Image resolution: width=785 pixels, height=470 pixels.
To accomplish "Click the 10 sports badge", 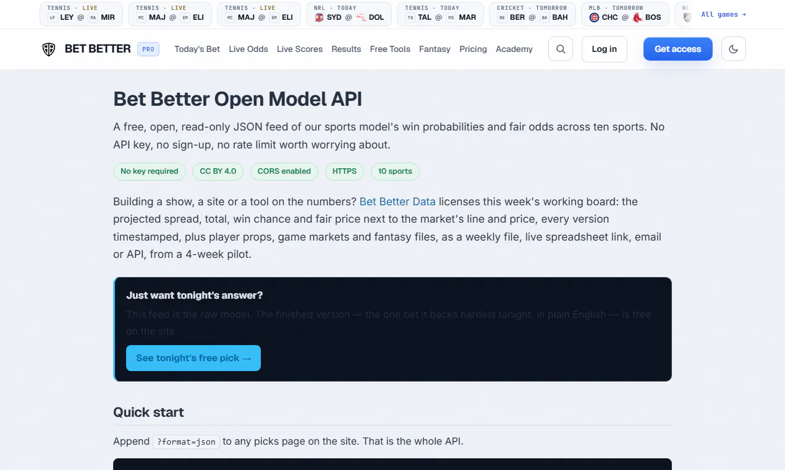I will point(395,171).
